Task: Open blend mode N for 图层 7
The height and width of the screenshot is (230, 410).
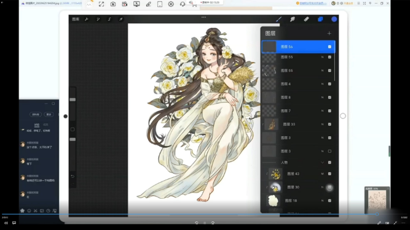Action: click(322, 111)
